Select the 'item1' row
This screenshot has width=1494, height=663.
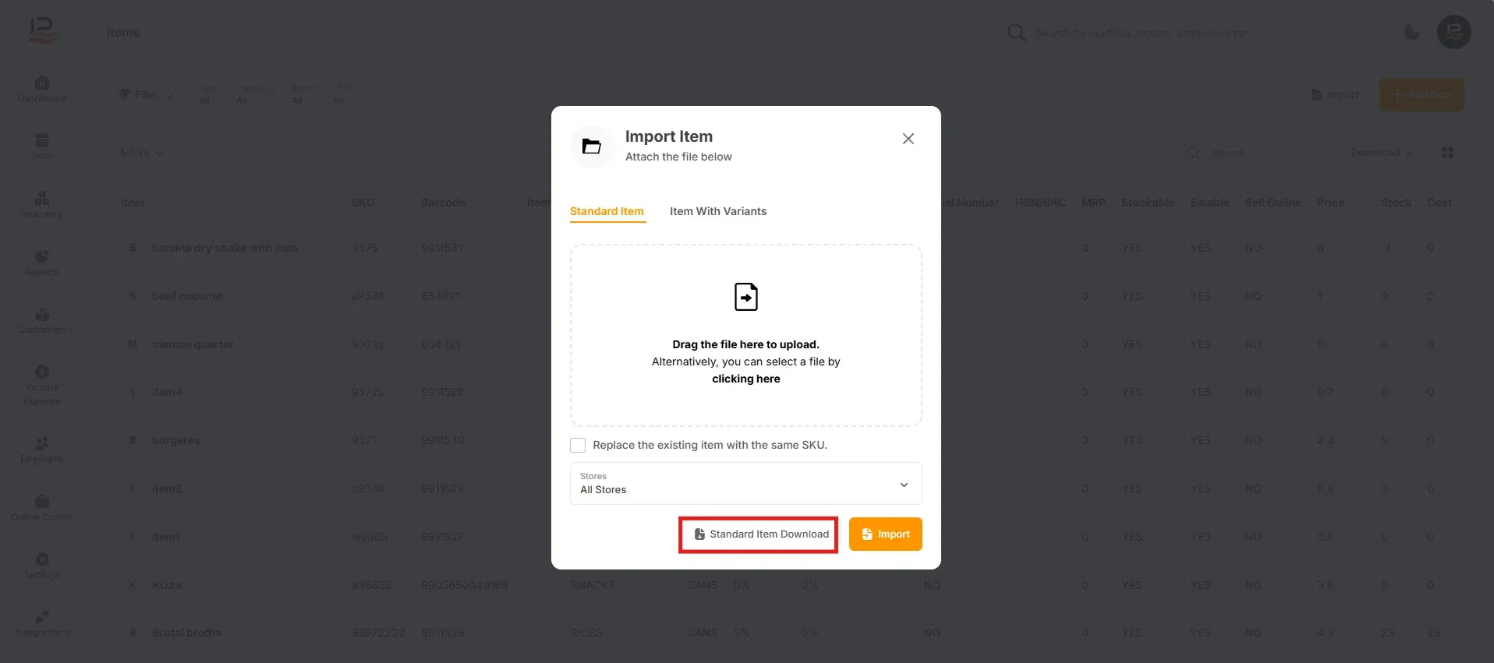pos(166,537)
